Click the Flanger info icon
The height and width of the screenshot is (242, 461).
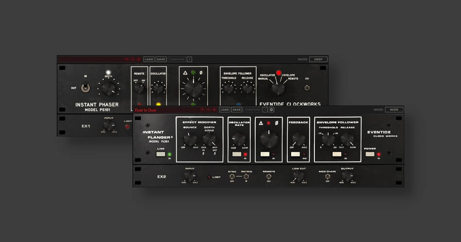point(265,109)
